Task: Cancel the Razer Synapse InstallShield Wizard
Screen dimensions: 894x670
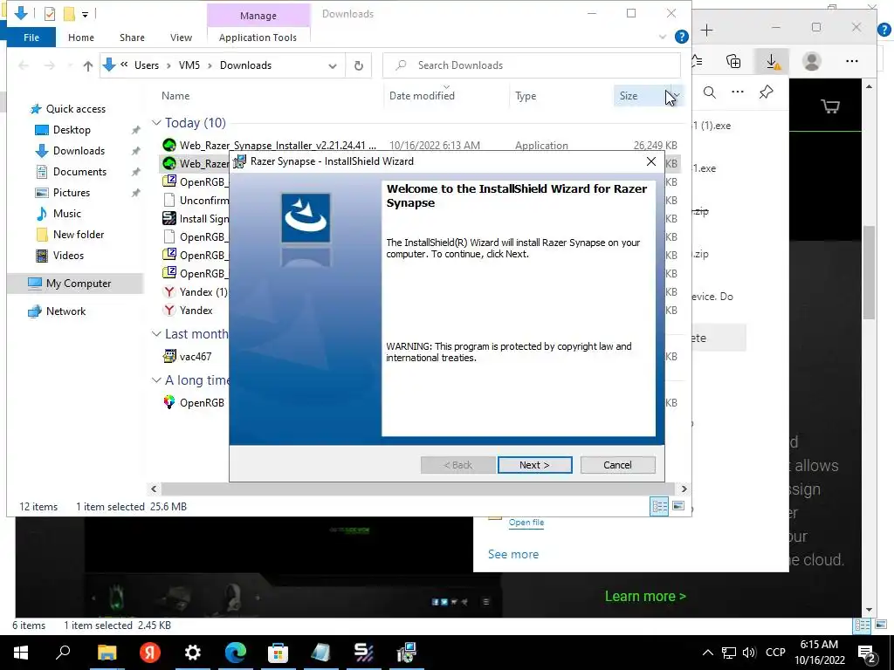Action: [x=617, y=465]
